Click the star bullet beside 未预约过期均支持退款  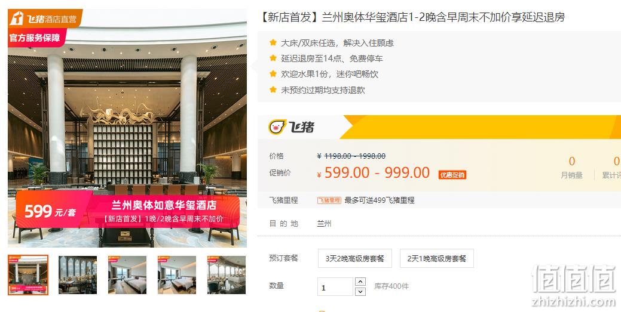point(273,89)
